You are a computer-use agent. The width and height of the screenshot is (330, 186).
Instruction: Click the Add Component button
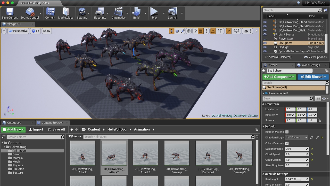pos(279,77)
